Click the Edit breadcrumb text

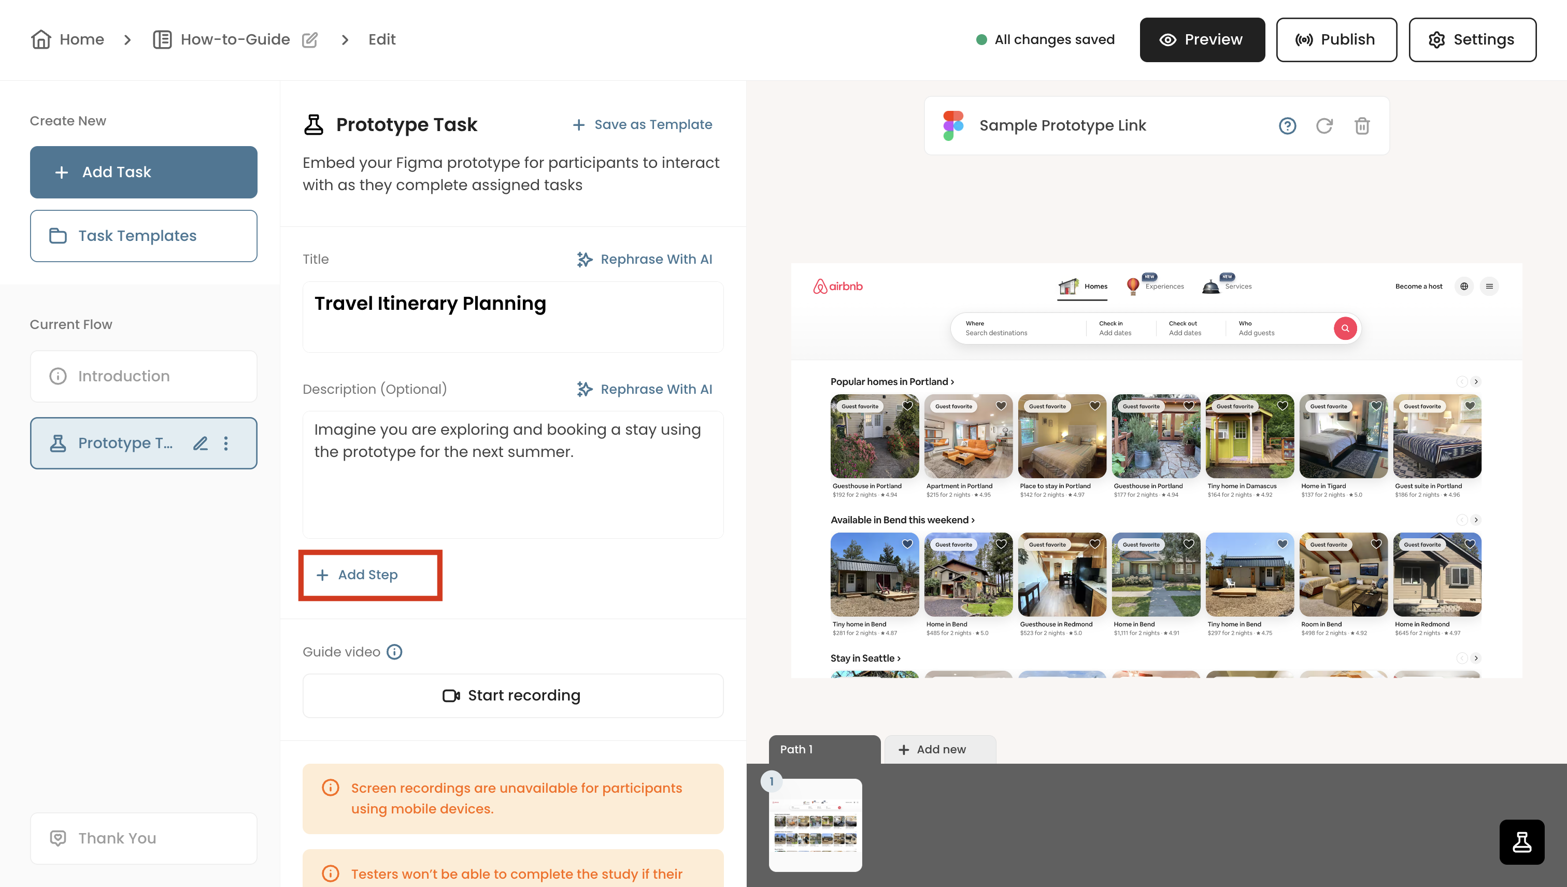tap(382, 39)
